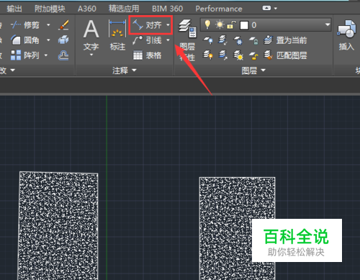Click 置为当前 make current button
Screen dimensions: 360x280
pos(285,40)
